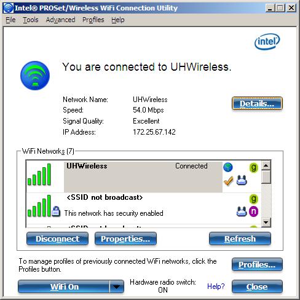Click the 802.11g badge on secured network row
300x300 pixels.
pyautogui.click(x=253, y=199)
